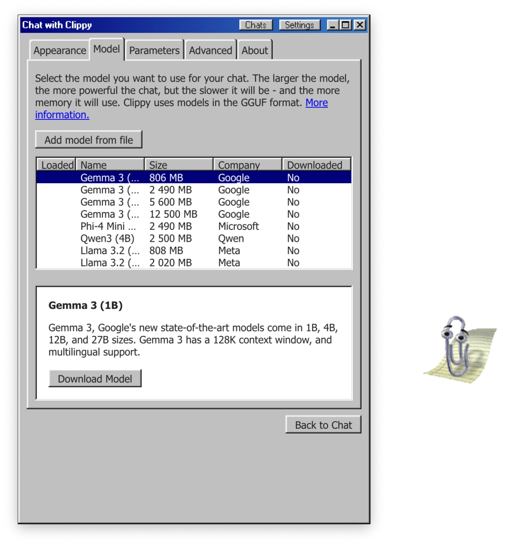Image resolution: width=507 pixels, height=545 pixels.
Task: Click the Company column header
Action: tap(247, 165)
